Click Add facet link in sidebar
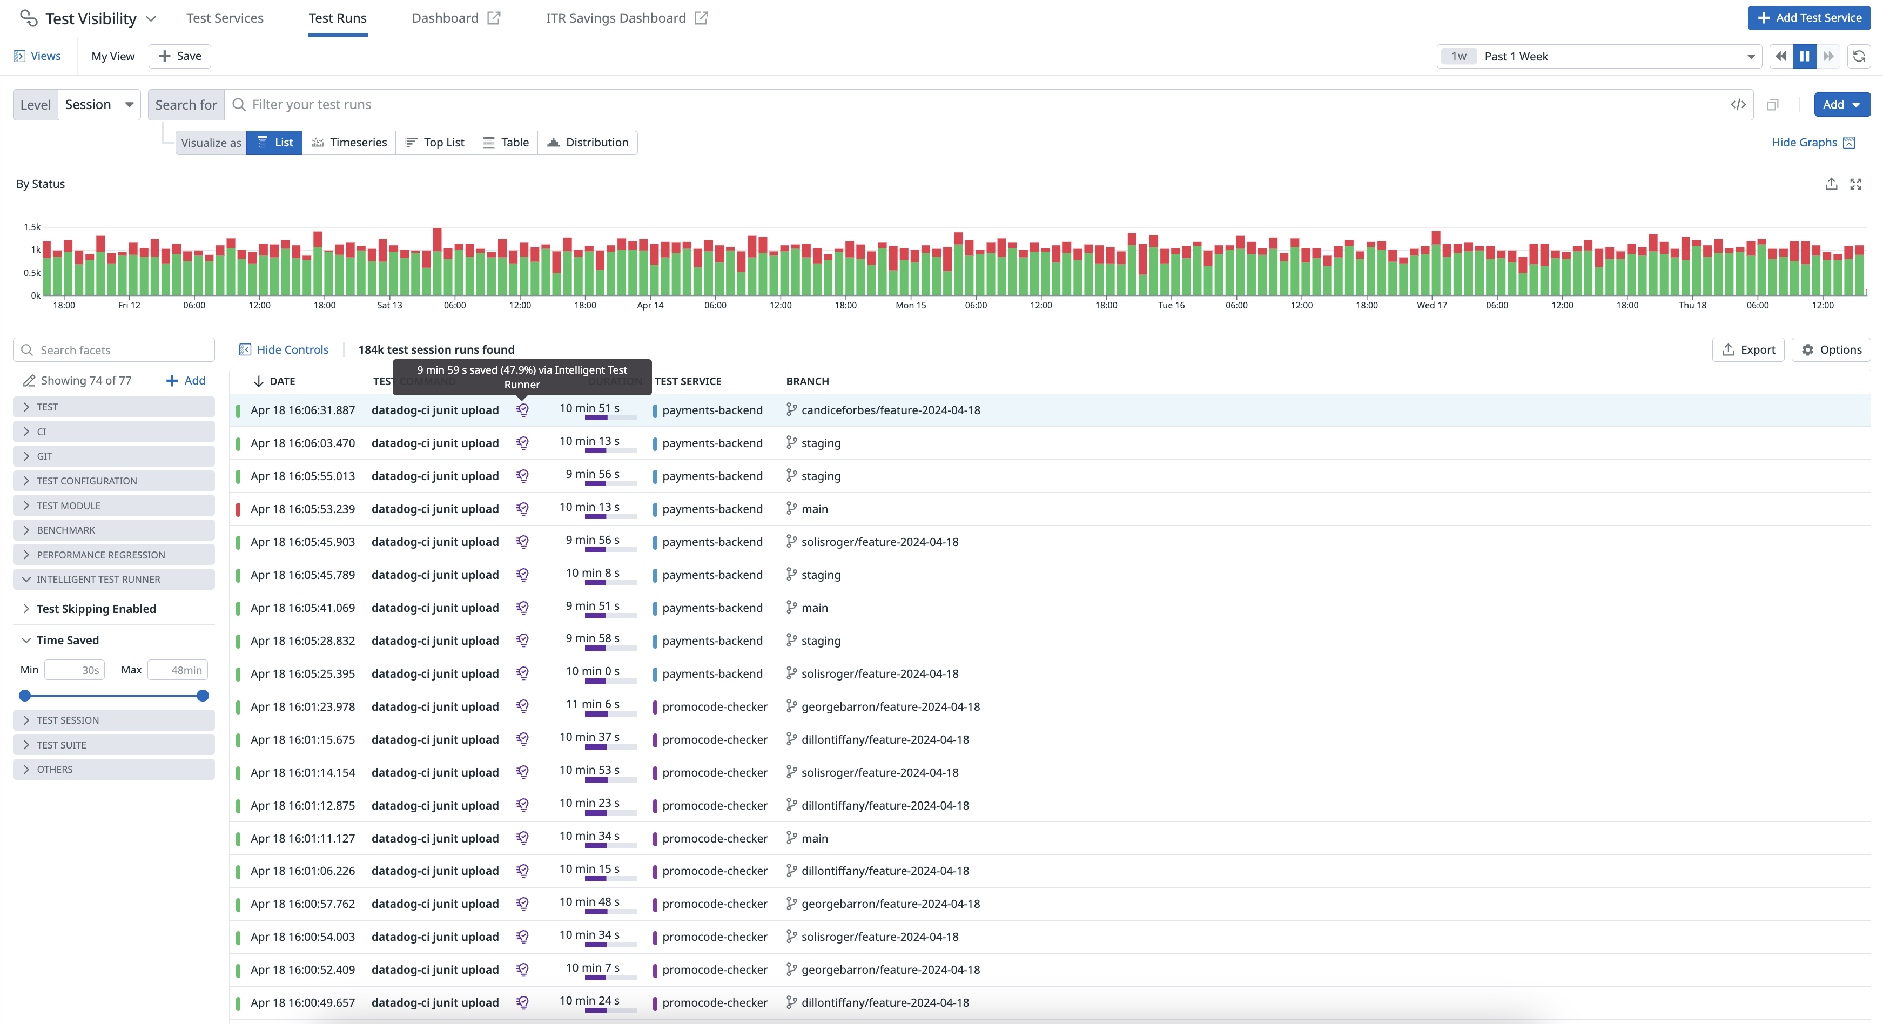This screenshot has height=1024, width=1883. [x=186, y=381]
